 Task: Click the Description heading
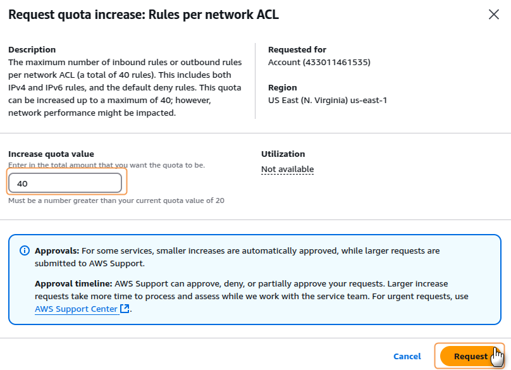32,49
